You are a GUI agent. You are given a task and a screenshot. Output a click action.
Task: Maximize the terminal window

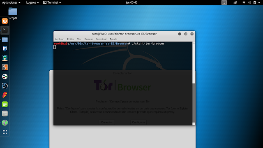pyautogui.click(x=186, y=34)
